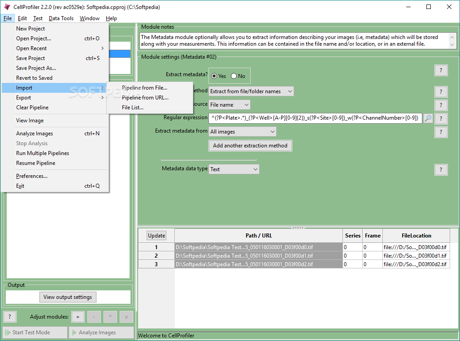The width and height of the screenshot is (460, 341).
Task: Open Preferences... from the File menu
Action: coord(55,176)
